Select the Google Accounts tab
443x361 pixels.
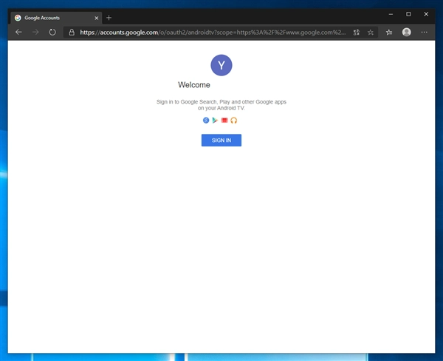[x=56, y=18]
